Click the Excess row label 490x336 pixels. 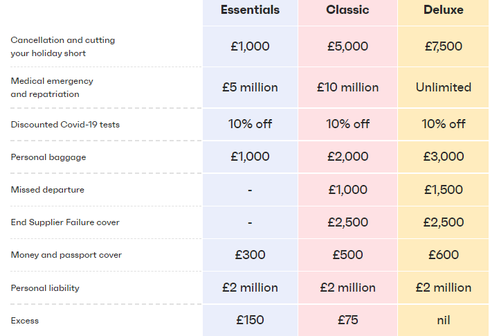pyautogui.click(x=25, y=321)
